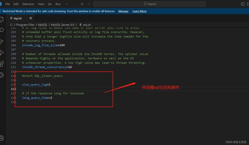
Task: Open the icon below Extensions in activity bar
Action: [2, 75]
